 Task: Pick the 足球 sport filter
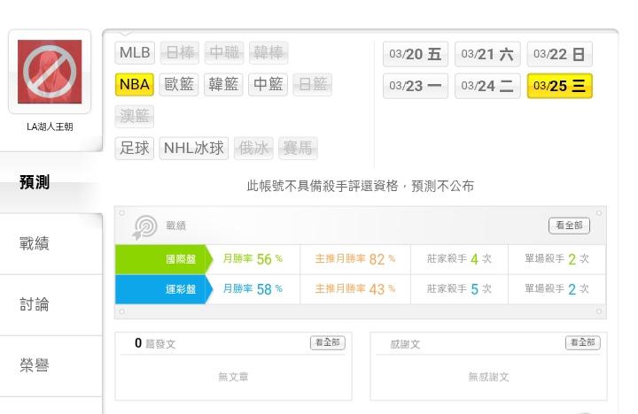(x=136, y=148)
